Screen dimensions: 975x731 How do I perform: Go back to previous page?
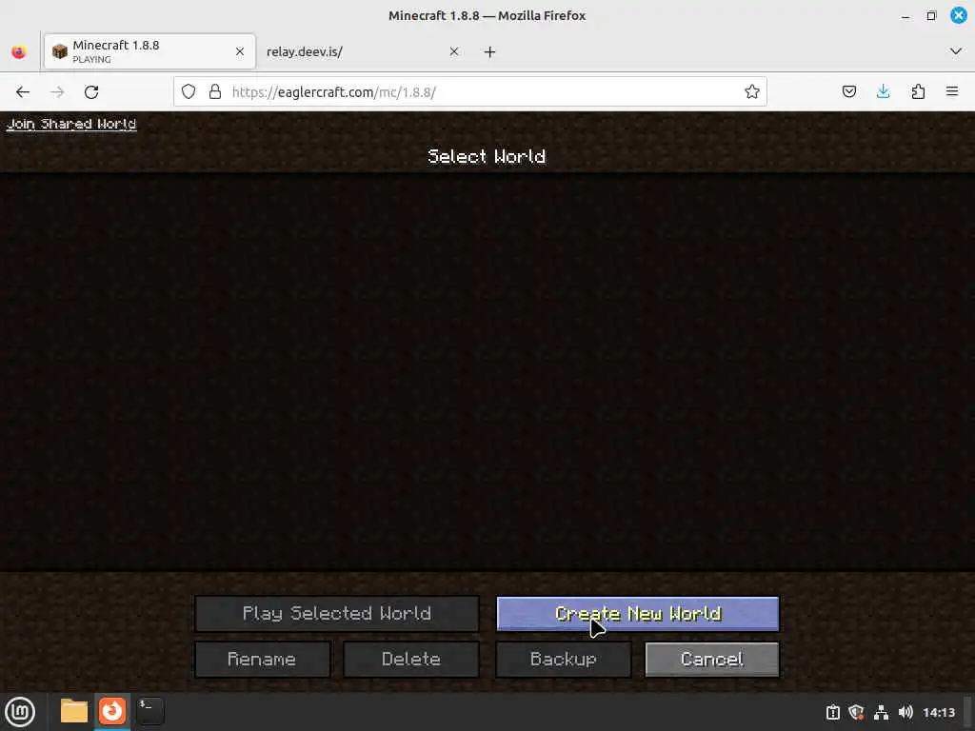[x=23, y=92]
